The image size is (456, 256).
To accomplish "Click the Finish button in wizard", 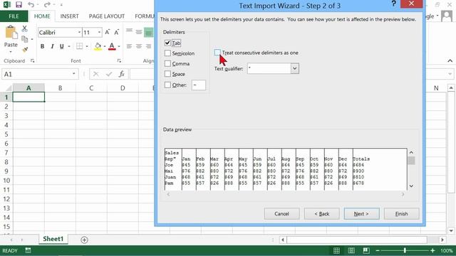I will point(401,213).
